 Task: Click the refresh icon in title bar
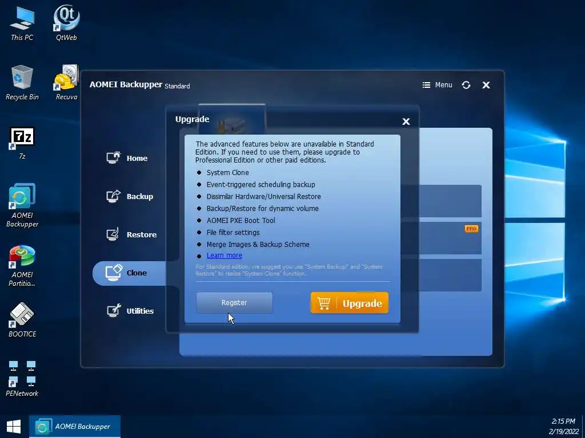point(466,85)
